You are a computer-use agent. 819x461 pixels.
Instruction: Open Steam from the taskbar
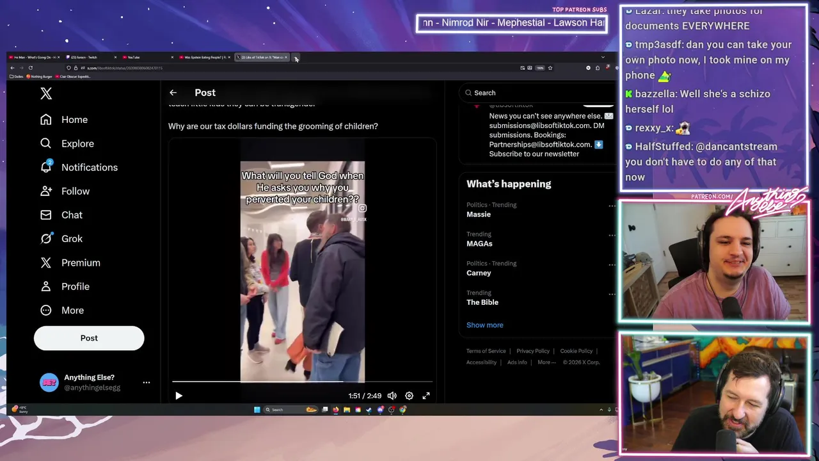(369, 410)
